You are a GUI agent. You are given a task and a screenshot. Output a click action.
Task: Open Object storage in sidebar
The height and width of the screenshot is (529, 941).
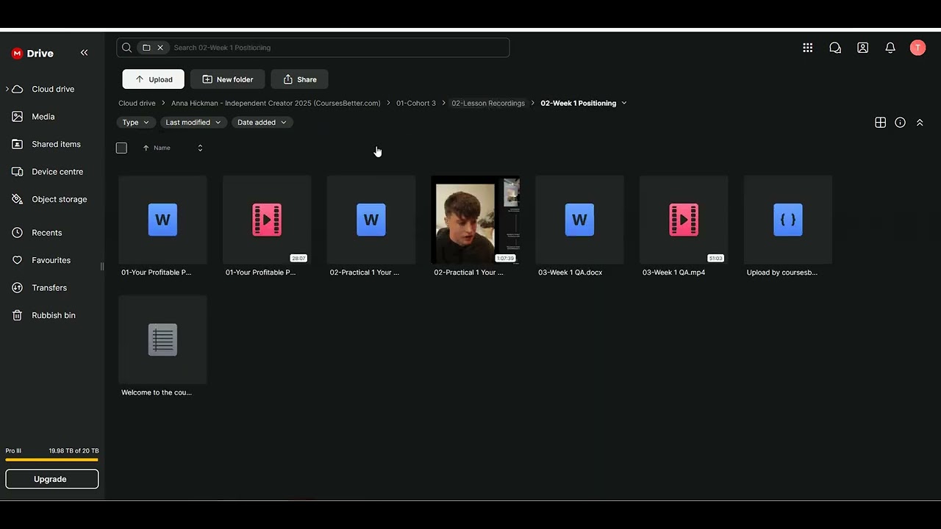(59, 199)
